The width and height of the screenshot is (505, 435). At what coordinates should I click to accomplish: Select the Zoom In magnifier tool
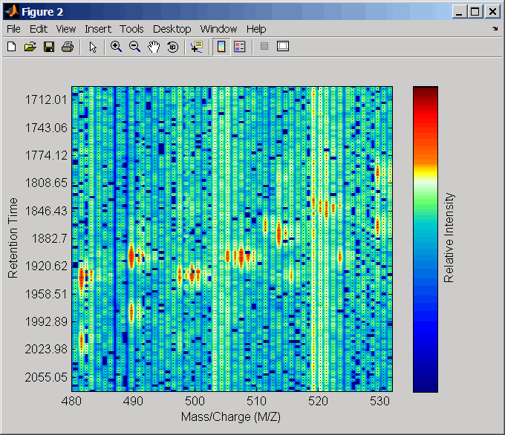point(116,47)
